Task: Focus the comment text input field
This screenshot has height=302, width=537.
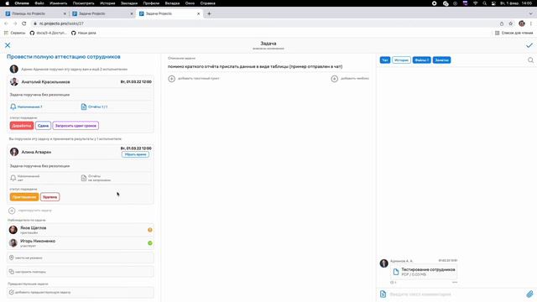Action: [x=456, y=294]
